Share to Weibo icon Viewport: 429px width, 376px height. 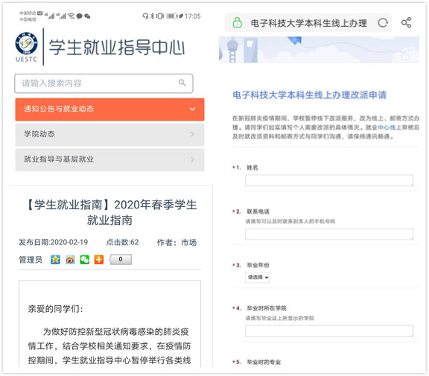[x=70, y=259]
